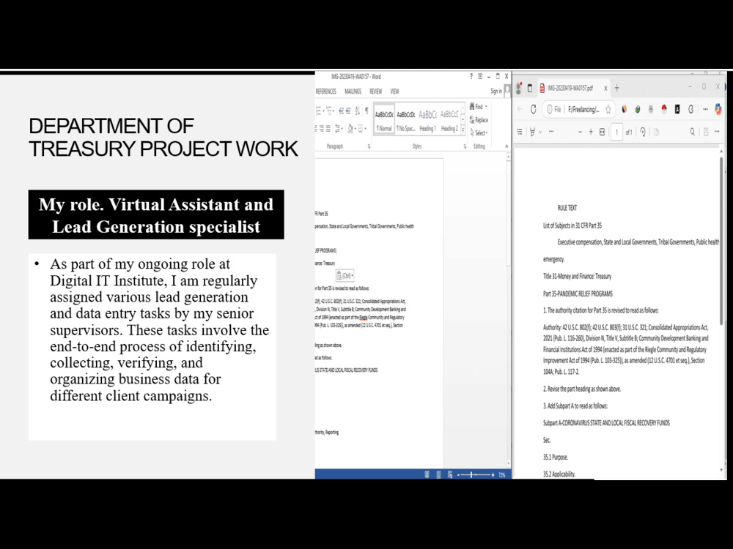
Task: Add this page to favorites
Action: (x=608, y=109)
